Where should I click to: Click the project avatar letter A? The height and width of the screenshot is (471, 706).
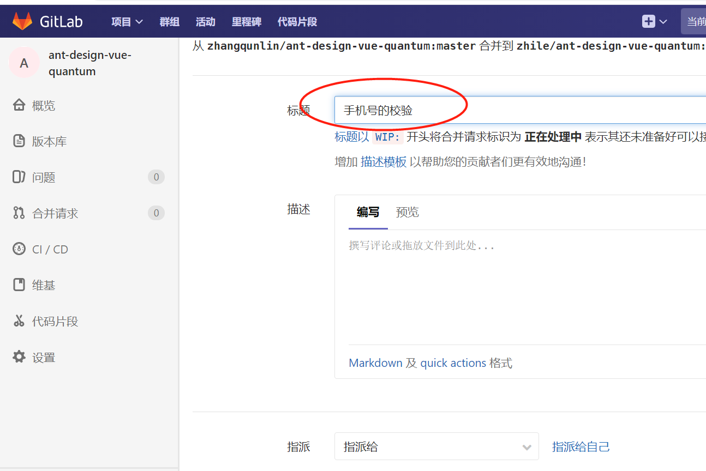coord(24,63)
